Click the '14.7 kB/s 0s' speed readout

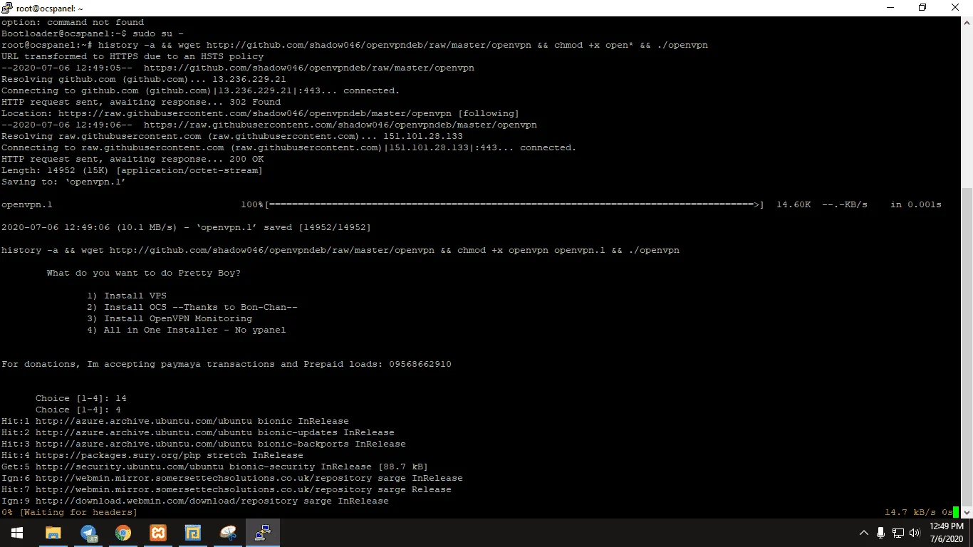919,512
